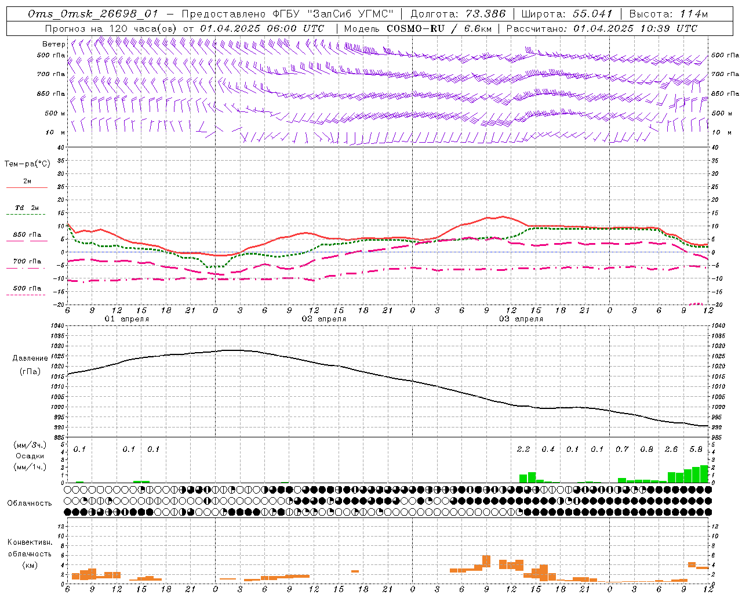Click the latitude value Широта: 55.041
This screenshot has width=742, height=594.
567,14
